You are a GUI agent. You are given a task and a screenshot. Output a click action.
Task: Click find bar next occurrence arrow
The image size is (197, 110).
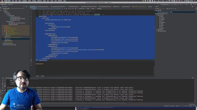64,9
